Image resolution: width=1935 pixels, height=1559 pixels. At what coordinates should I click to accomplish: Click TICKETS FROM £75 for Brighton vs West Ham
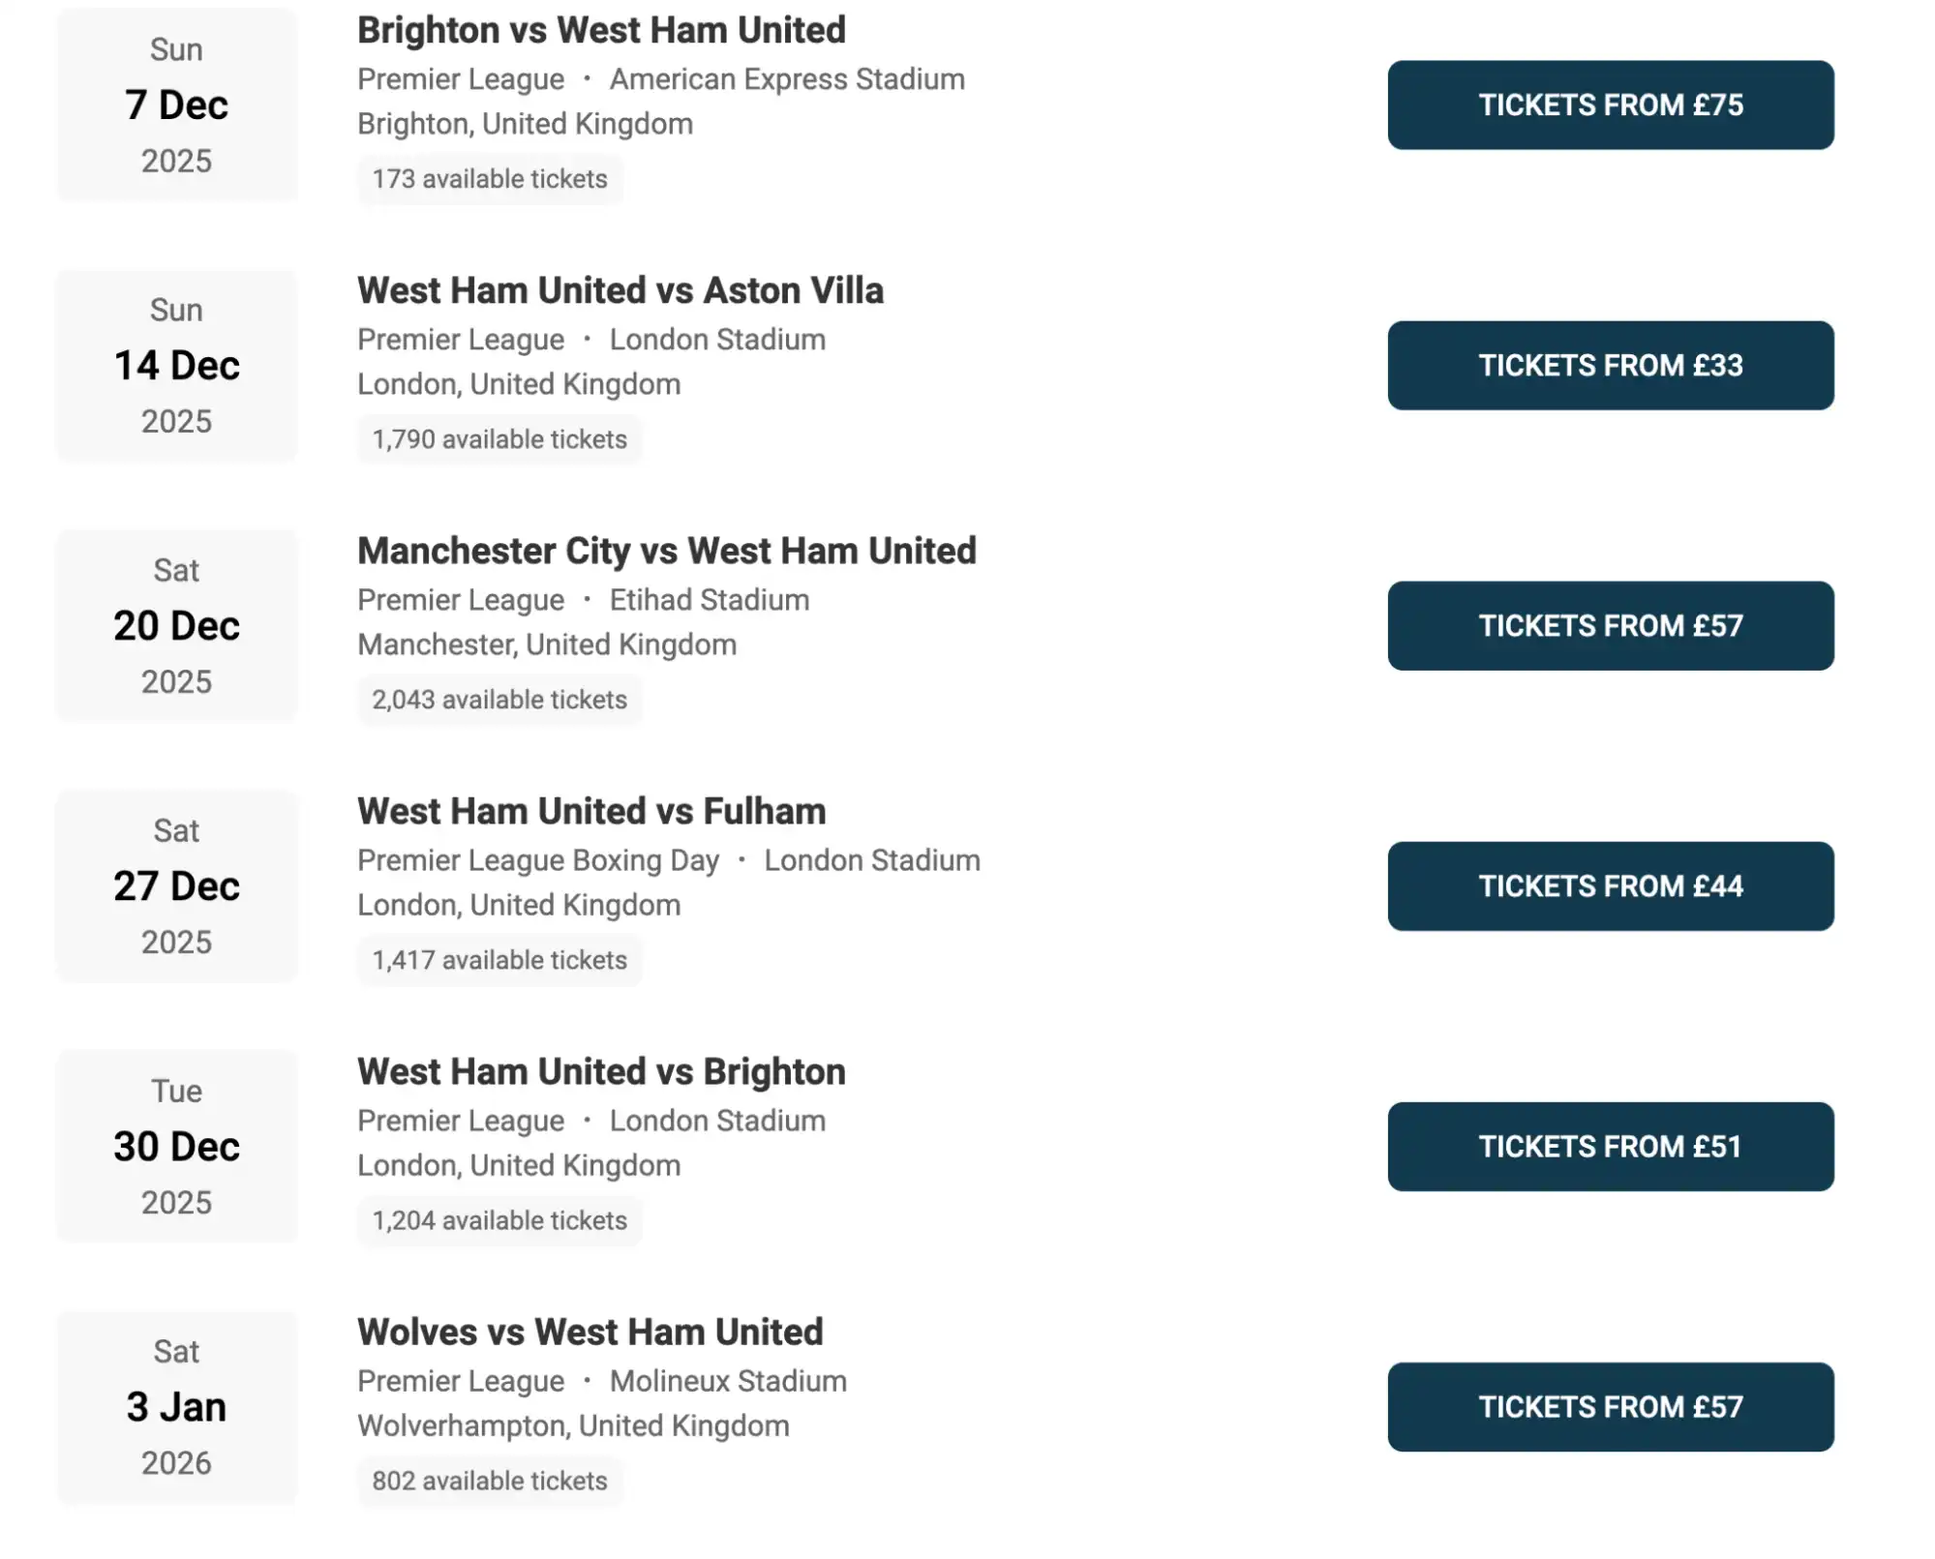(x=1610, y=105)
